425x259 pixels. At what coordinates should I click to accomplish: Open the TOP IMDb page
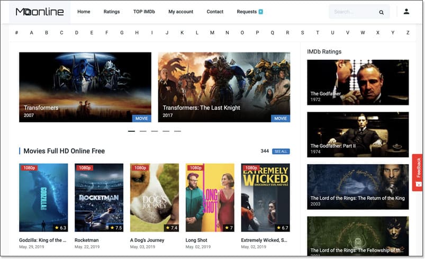(x=144, y=12)
